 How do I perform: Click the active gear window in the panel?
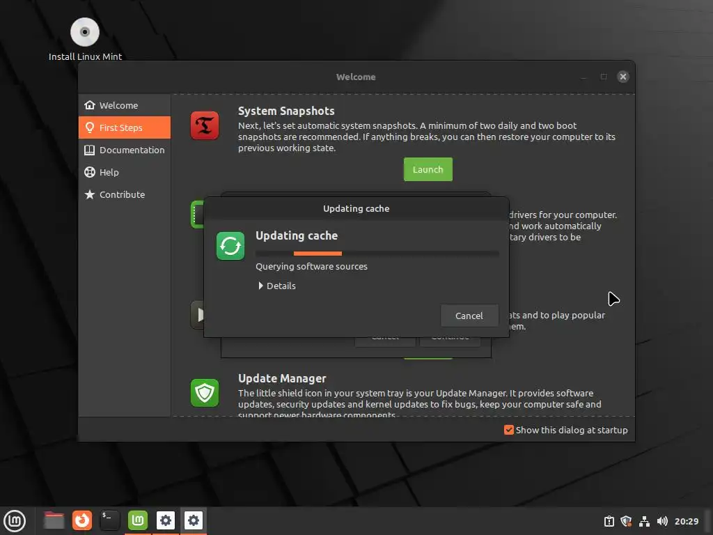click(194, 520)
